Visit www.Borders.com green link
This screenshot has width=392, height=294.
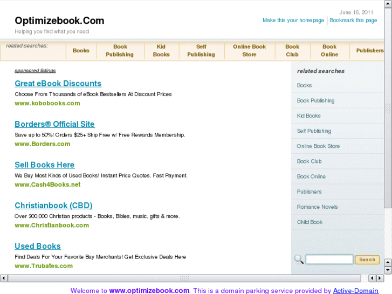pyautogui.click(x=43, y=144)
